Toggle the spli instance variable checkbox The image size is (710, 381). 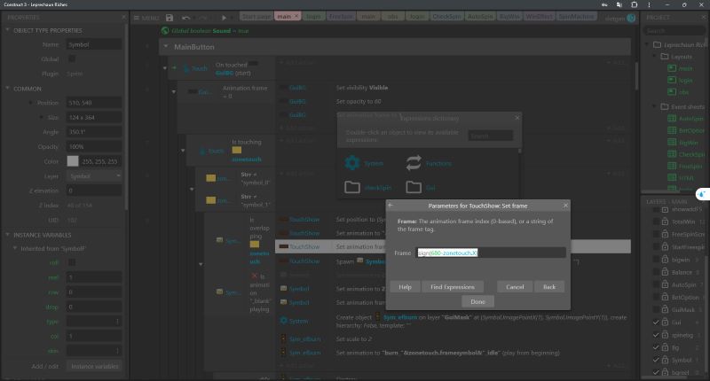coord(72,262)
